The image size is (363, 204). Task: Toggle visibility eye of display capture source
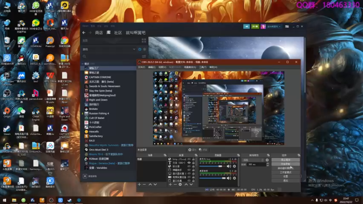[x=189, y=174]
